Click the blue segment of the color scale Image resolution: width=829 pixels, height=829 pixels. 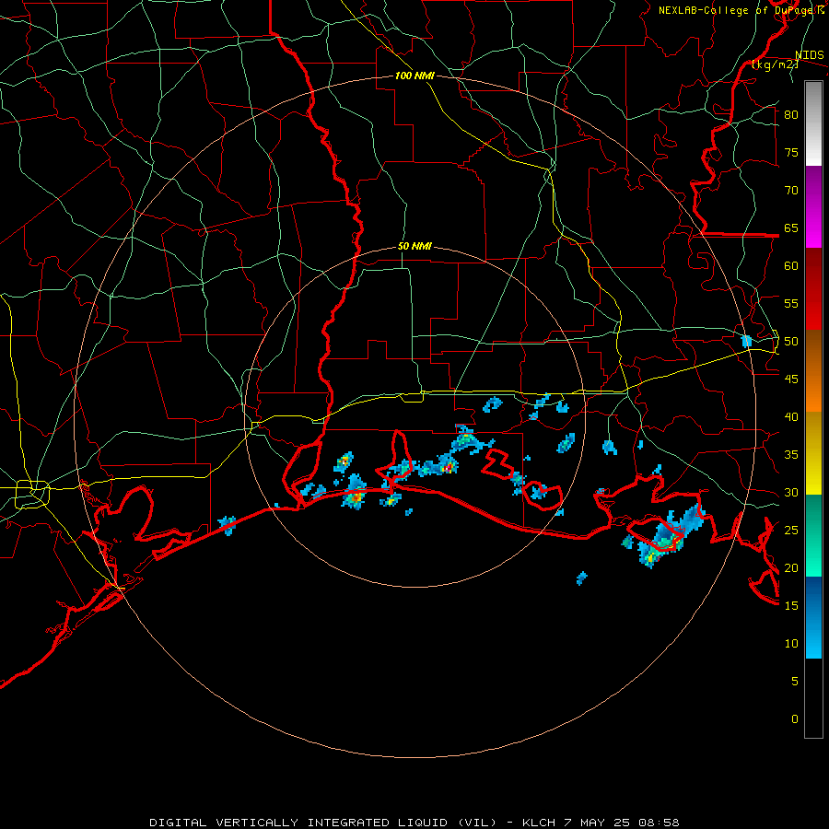pos(813,617)
